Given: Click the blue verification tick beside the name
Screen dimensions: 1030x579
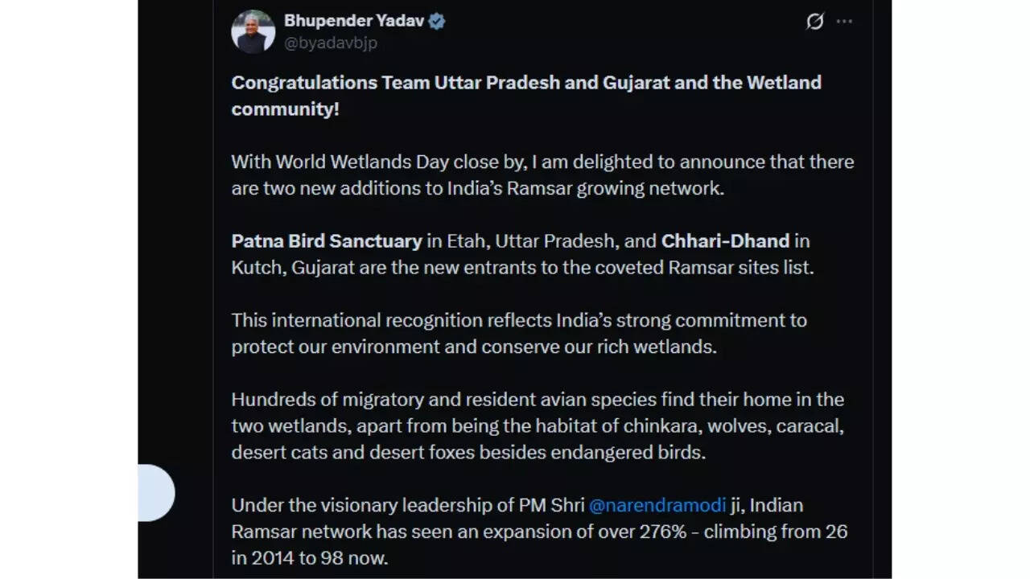Looking at the screenshot, I should pos(435,21).
